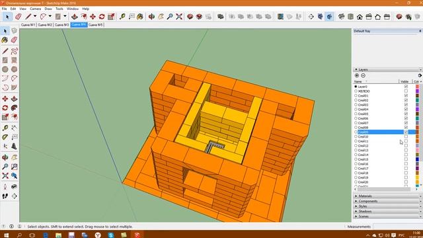Switch to scene tab Сцена №5
This screenshot has width=423, height=238.
[95, 25]
